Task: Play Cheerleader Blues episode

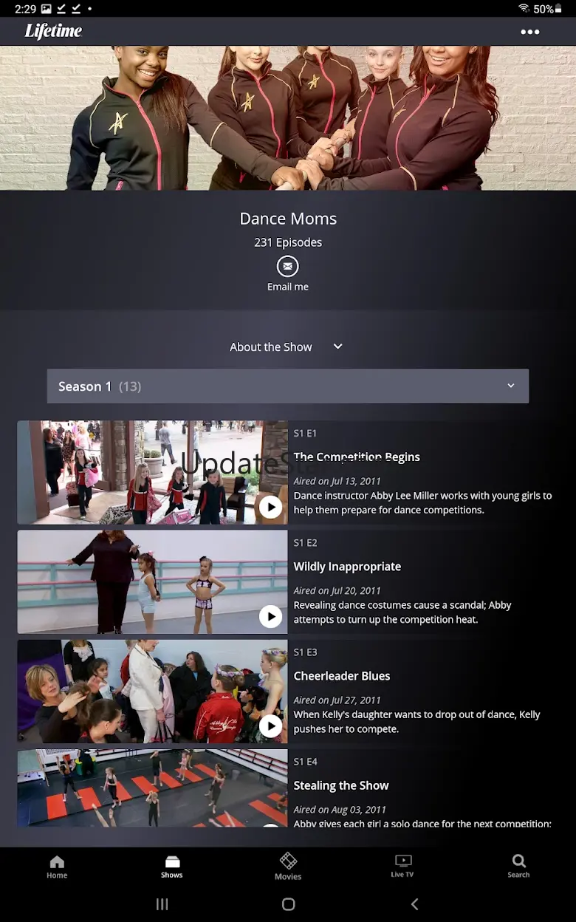Action: (270, 725)
